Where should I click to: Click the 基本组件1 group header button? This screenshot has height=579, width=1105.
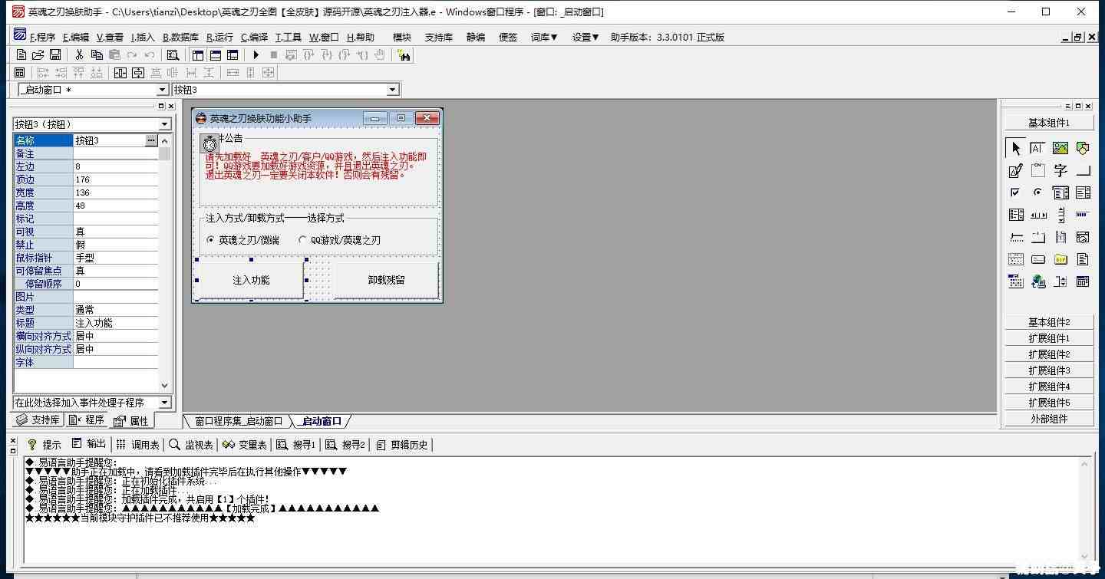tap(1049, 123)
